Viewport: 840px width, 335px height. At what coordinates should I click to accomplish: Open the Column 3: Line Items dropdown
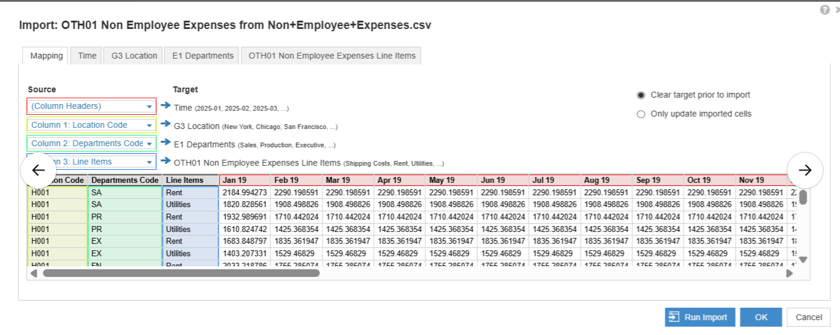tap(92, 162)
